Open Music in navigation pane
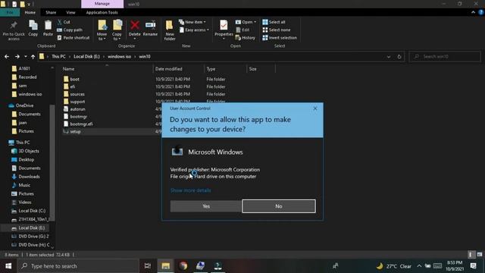 (x=24, y=185)
